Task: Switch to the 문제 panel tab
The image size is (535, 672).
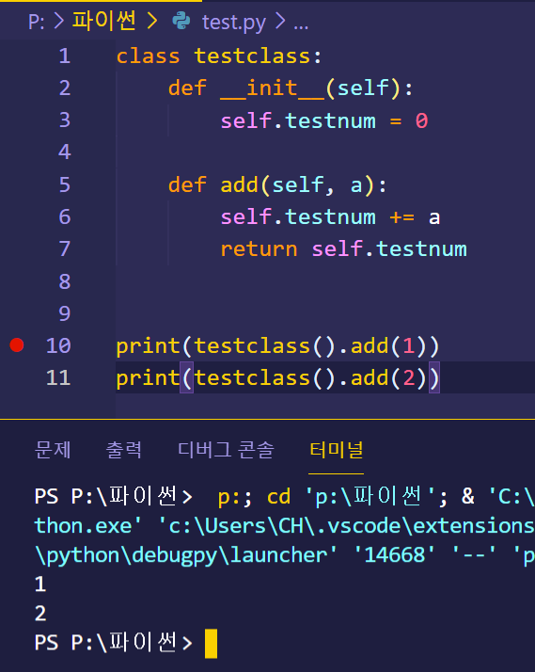Action: [53, 450]
